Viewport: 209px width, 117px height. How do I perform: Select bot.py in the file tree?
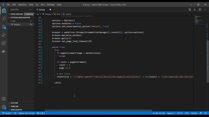click(21, 24)
